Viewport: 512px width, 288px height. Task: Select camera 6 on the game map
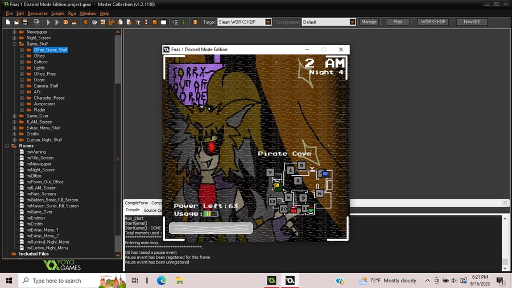pos(319,194)
